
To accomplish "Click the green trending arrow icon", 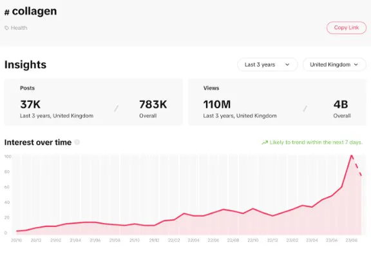I will pos(265,143).
